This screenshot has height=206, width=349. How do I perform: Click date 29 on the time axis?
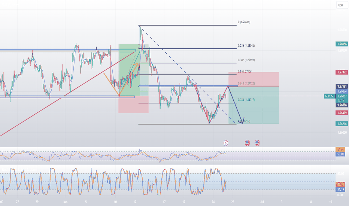coord(37,202)
